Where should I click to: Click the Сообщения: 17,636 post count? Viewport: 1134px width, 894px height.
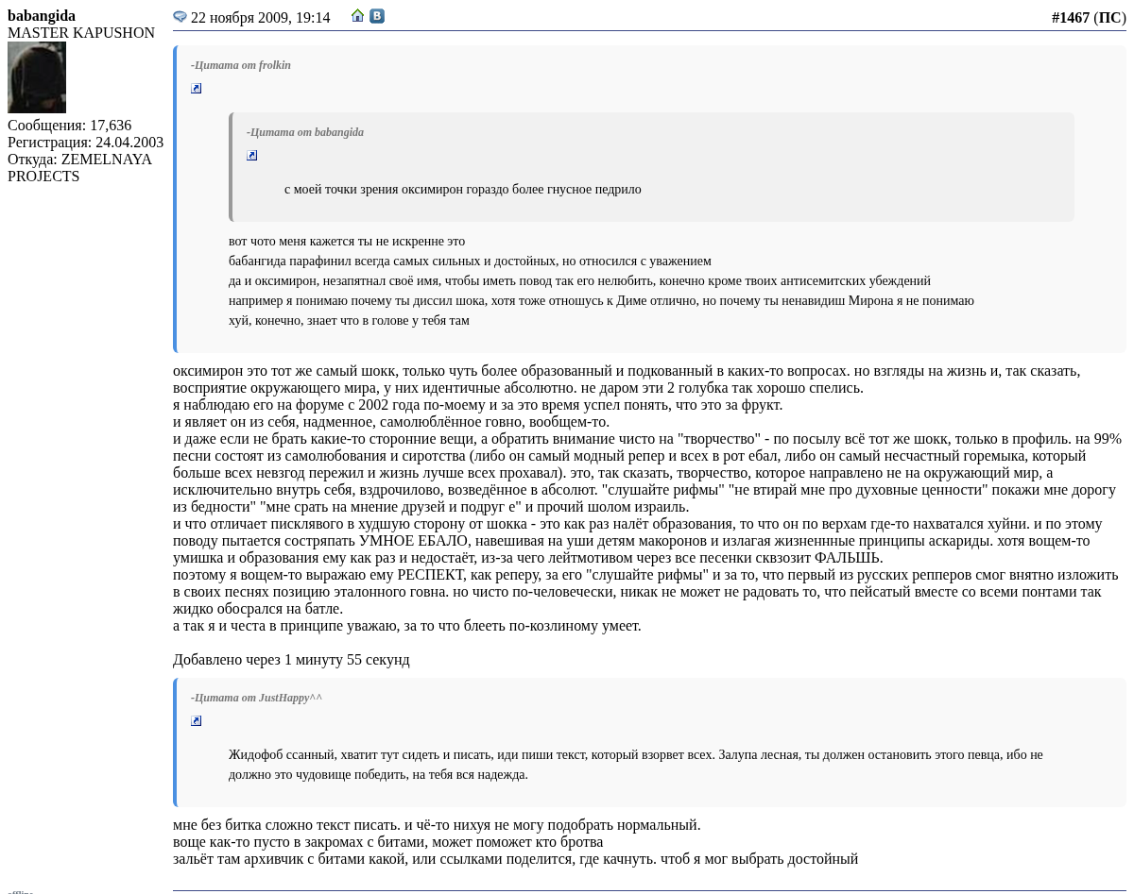coord(69,126)
